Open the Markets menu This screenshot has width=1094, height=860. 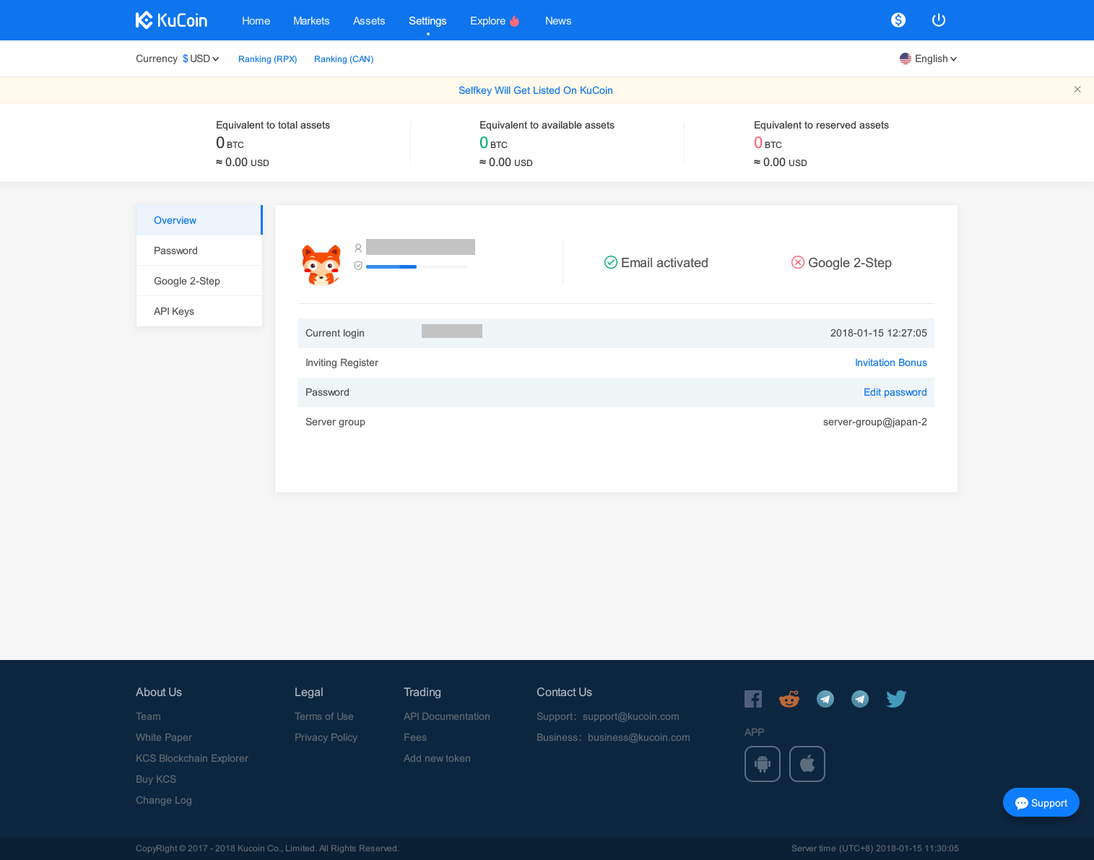pyautogui.click(x=311, y=21)
